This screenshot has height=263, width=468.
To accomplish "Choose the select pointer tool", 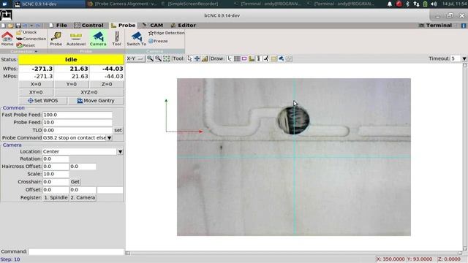I will [x=189, y=58].
